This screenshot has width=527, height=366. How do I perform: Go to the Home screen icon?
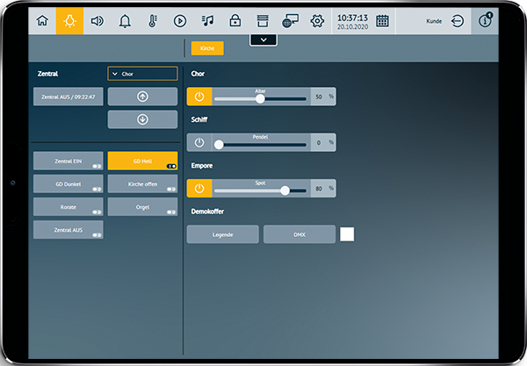tap(42, 21)
